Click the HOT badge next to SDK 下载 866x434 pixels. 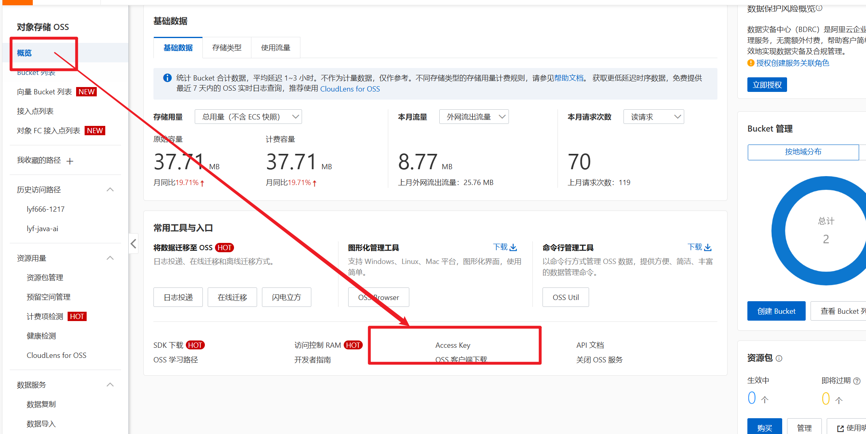[x=195, y=345]
